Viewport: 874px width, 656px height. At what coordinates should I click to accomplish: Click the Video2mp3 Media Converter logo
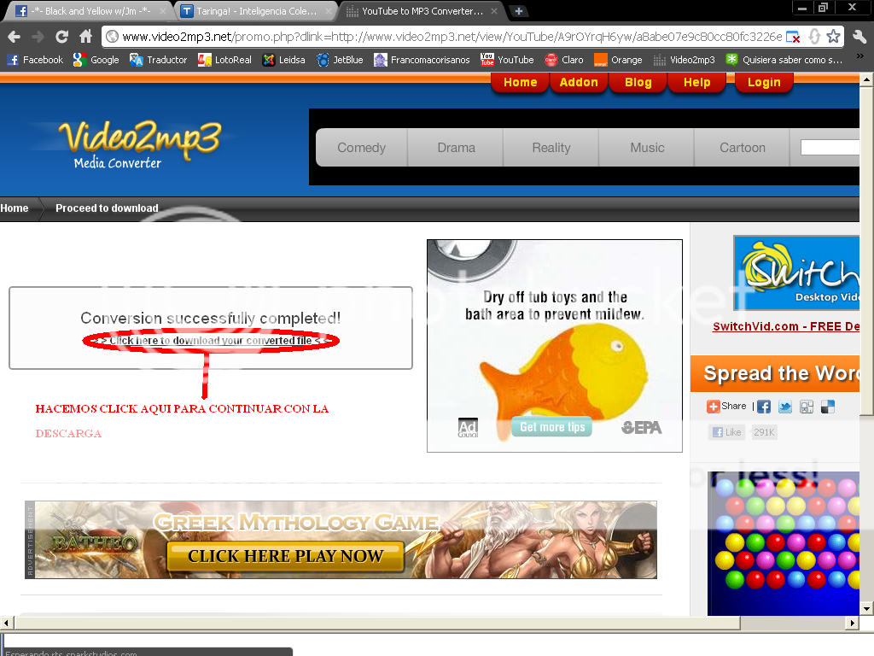(141, 143)
